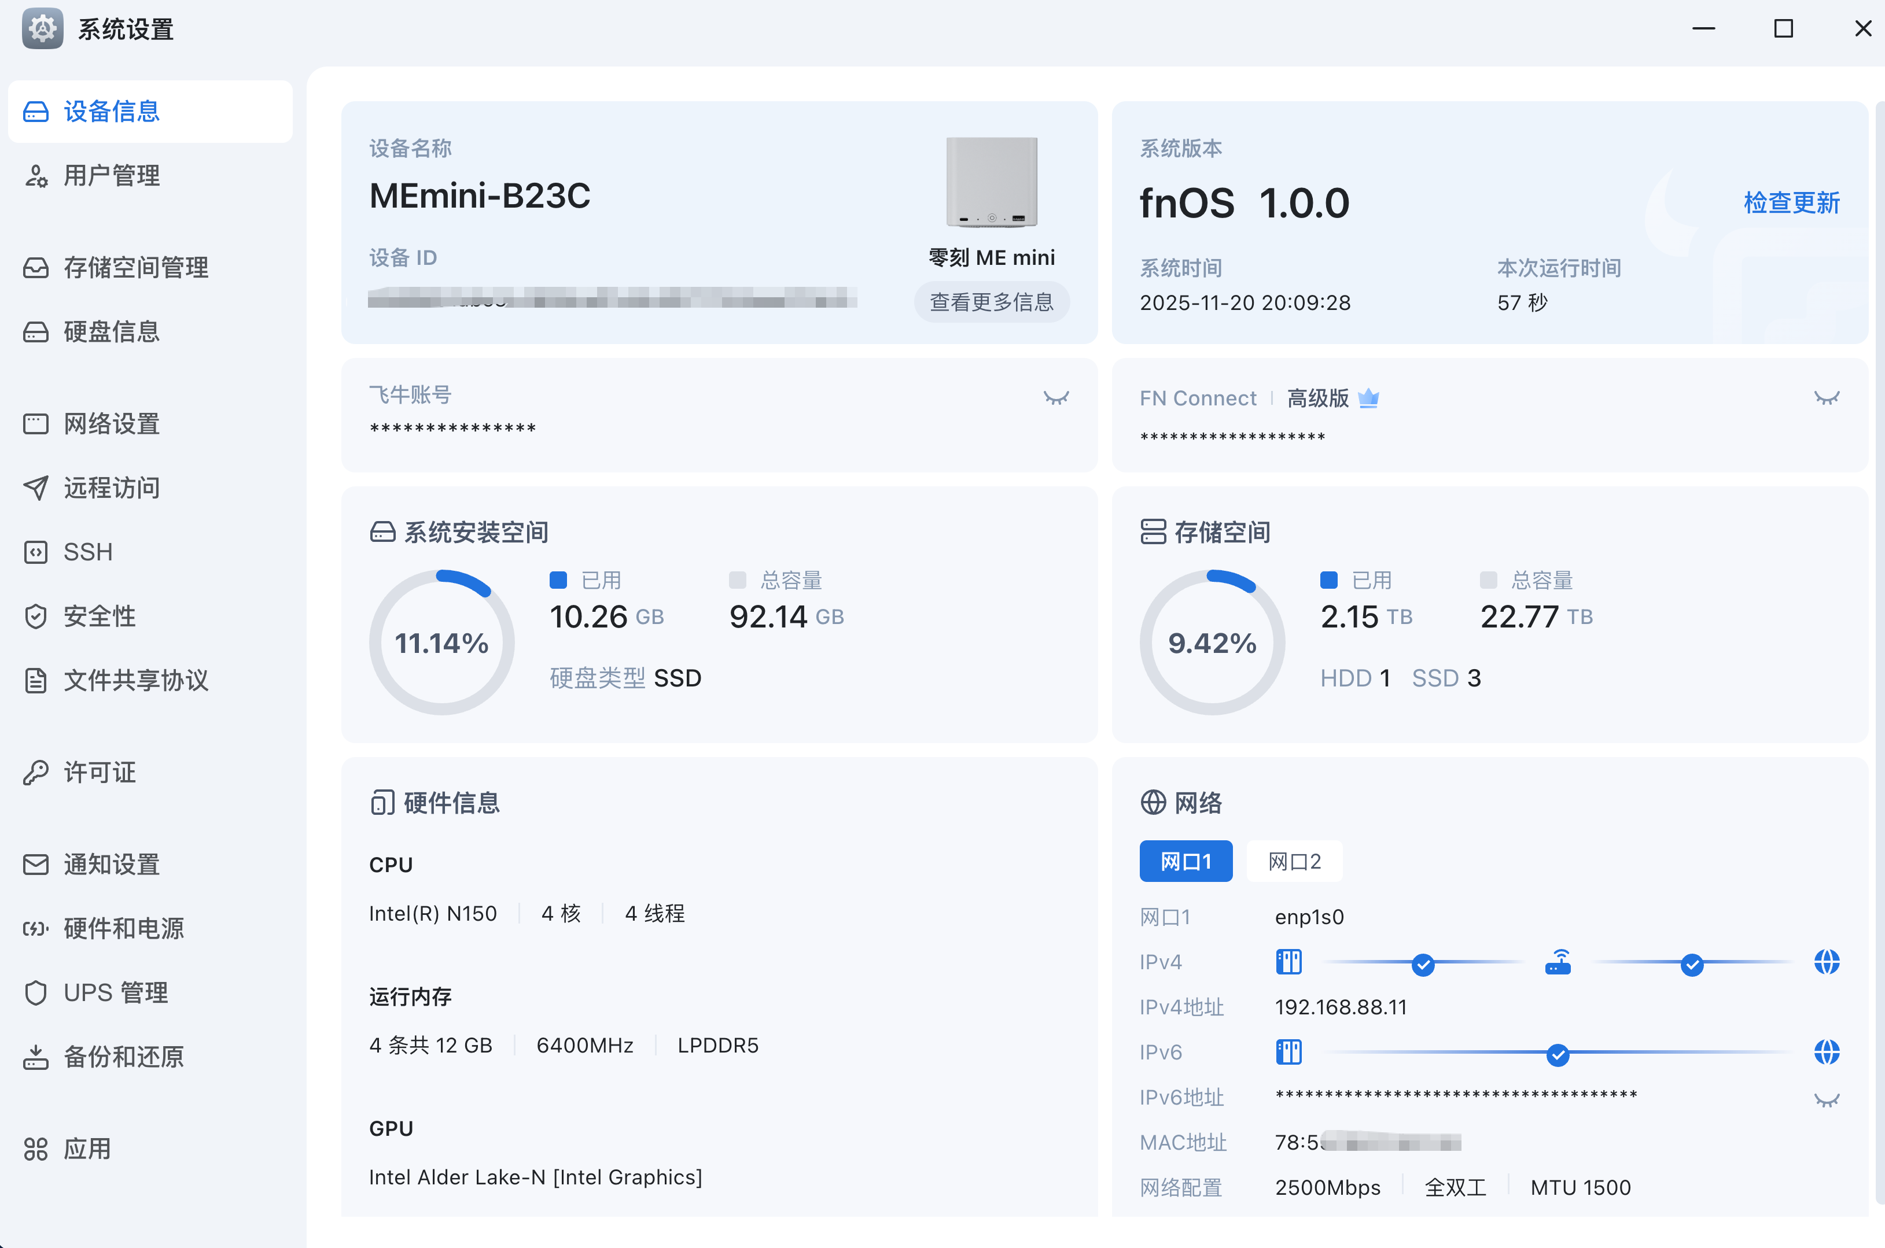Open 远程访问 remote access paper-plane icon
Screen dimensions: 1885x1248
[36, 488]
